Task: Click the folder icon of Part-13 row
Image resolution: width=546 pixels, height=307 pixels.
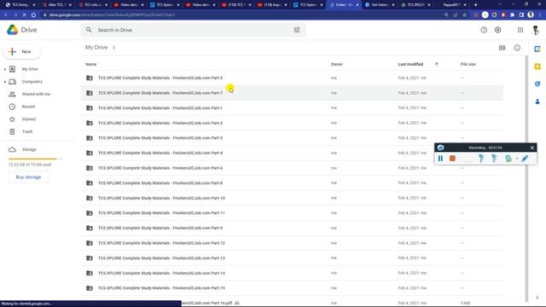Action: click(x=90, y=258)
